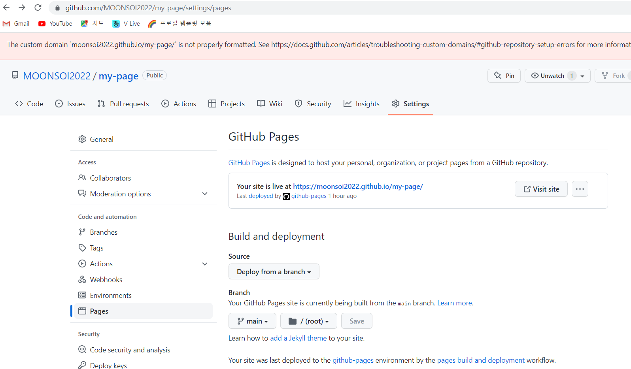
Task: Open the Actions repository tab
Action: 179,104
